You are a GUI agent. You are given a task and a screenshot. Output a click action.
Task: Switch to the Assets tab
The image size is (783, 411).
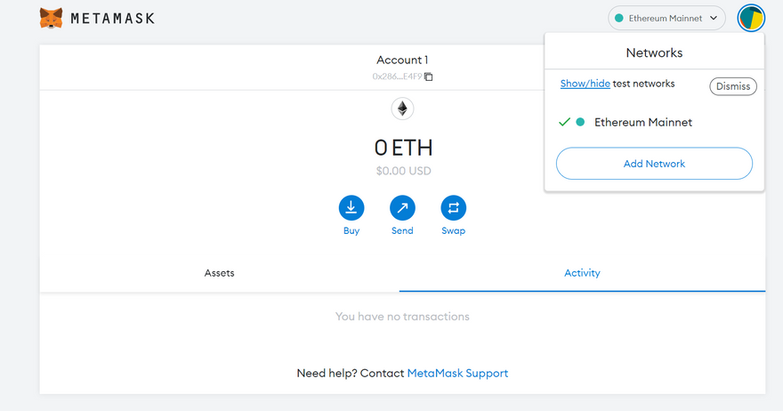tap(219, 273)
